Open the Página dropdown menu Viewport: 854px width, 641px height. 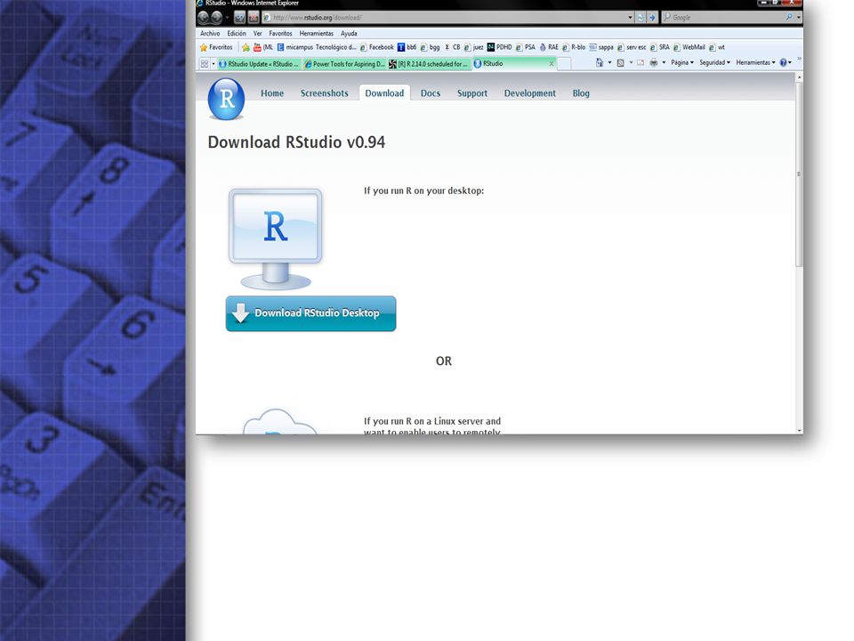tap(682, 62)
